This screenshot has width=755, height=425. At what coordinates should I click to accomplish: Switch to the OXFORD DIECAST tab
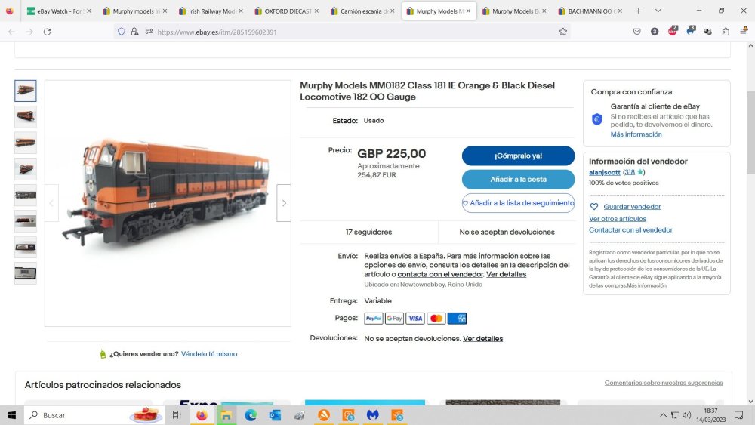(x=286, y=11)
